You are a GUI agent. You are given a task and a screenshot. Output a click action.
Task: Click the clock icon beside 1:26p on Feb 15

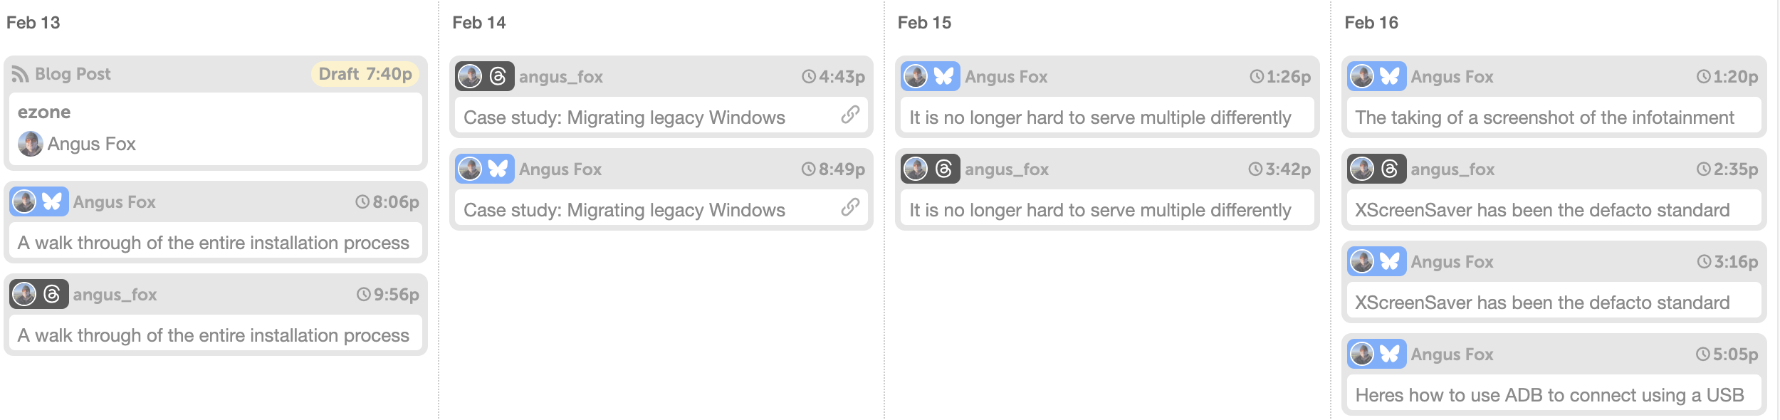[1257, 75]
